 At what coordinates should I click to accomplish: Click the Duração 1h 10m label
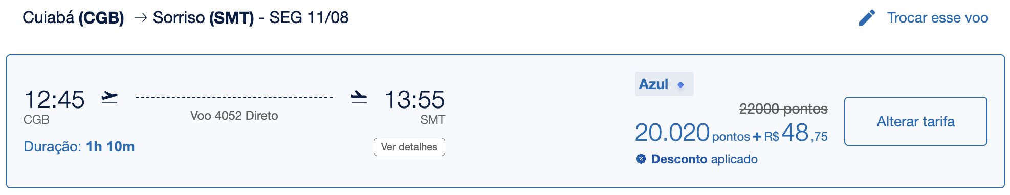[79, 147]
